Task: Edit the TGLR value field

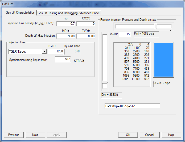Action: click(55, 52)
